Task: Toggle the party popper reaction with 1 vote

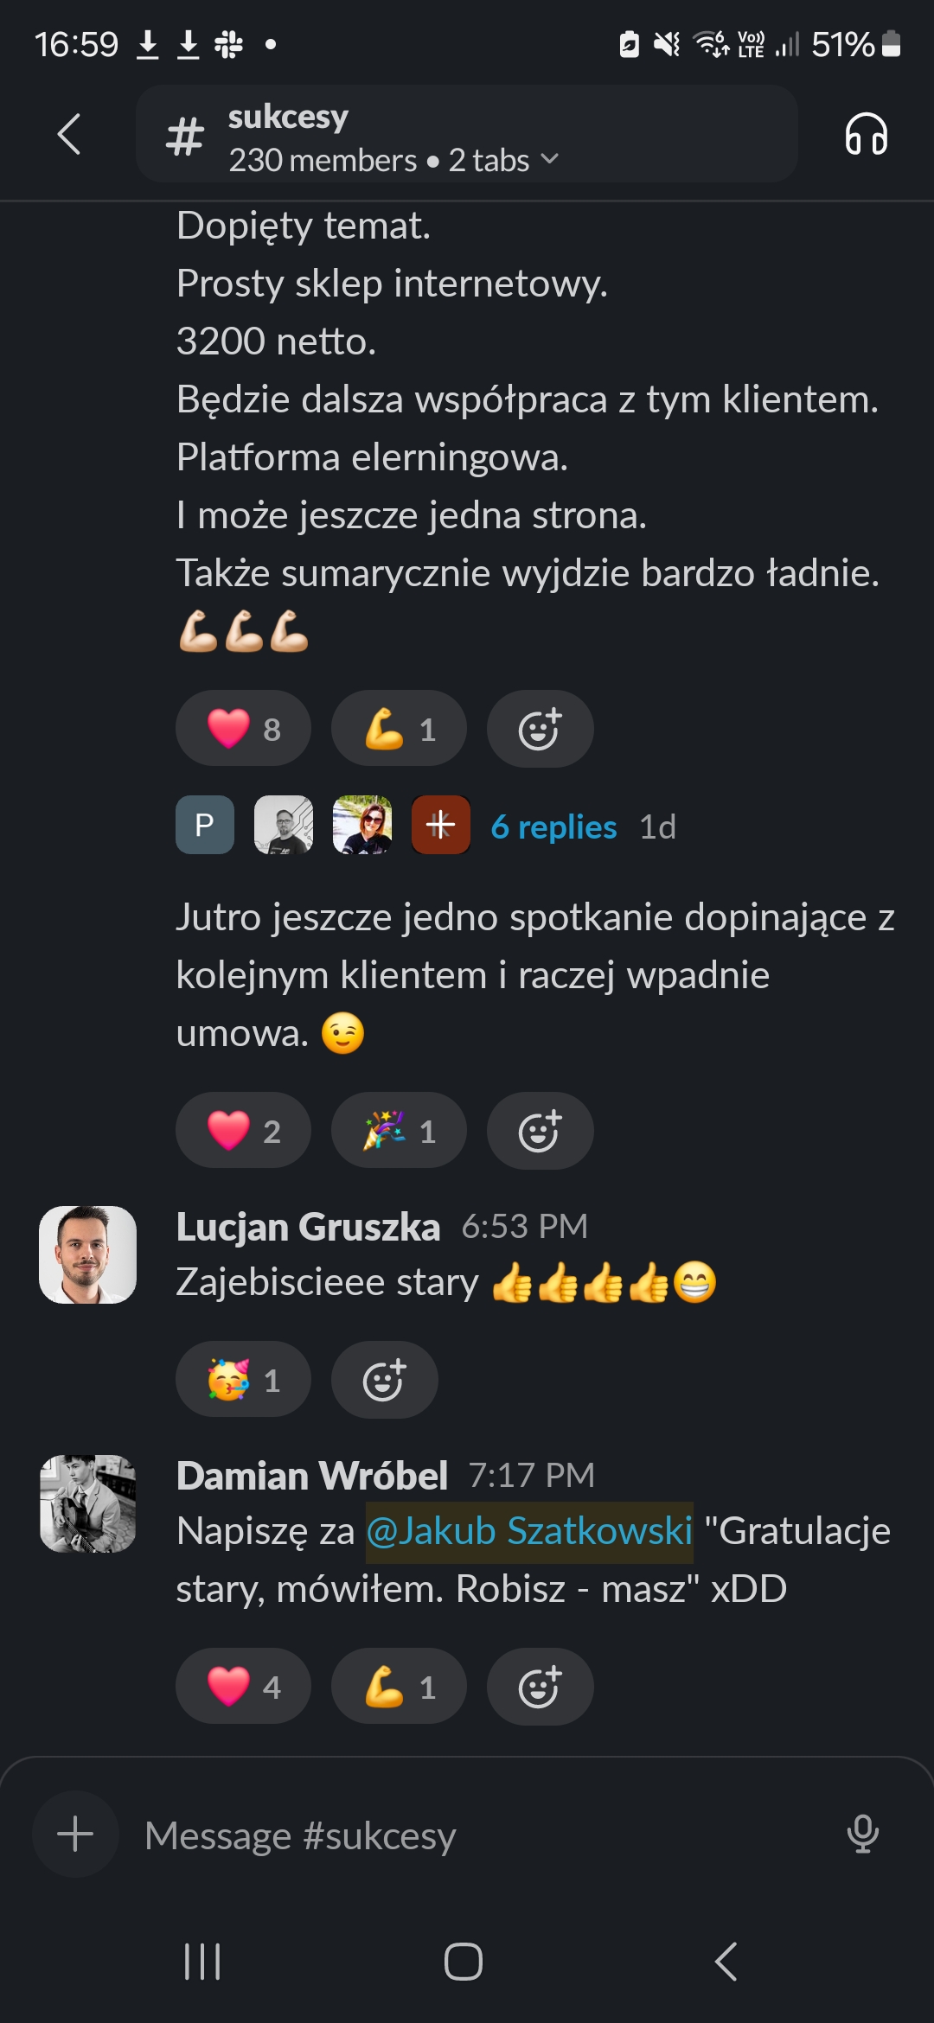Action: (x=399, y=1131)
